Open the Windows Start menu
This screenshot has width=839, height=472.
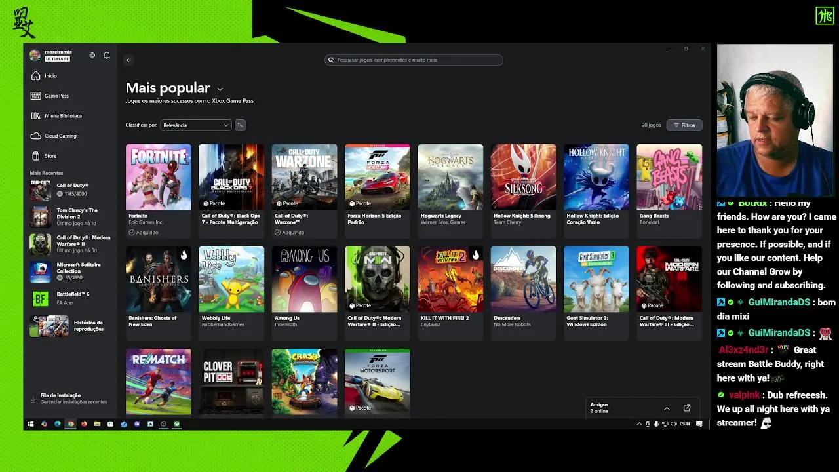[x=30, y=424]
